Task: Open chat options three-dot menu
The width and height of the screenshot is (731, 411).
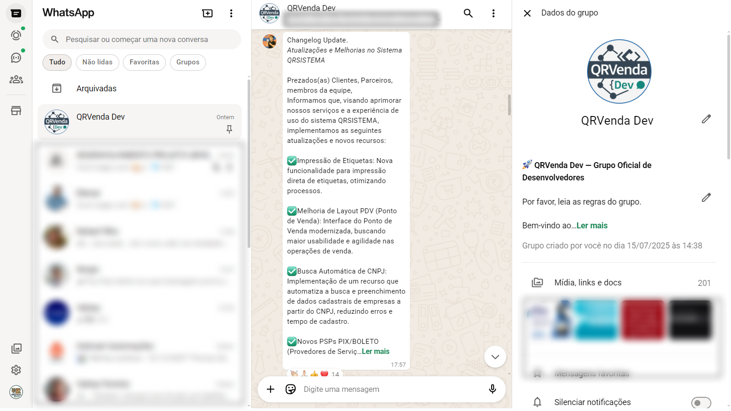Action: click(493, 13)
